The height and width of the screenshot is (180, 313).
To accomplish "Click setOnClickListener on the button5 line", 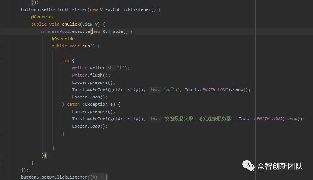I will tap(64, 9).
